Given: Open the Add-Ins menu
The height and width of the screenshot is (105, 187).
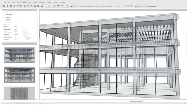Looking at the screenshot, I should coord(55,2).
